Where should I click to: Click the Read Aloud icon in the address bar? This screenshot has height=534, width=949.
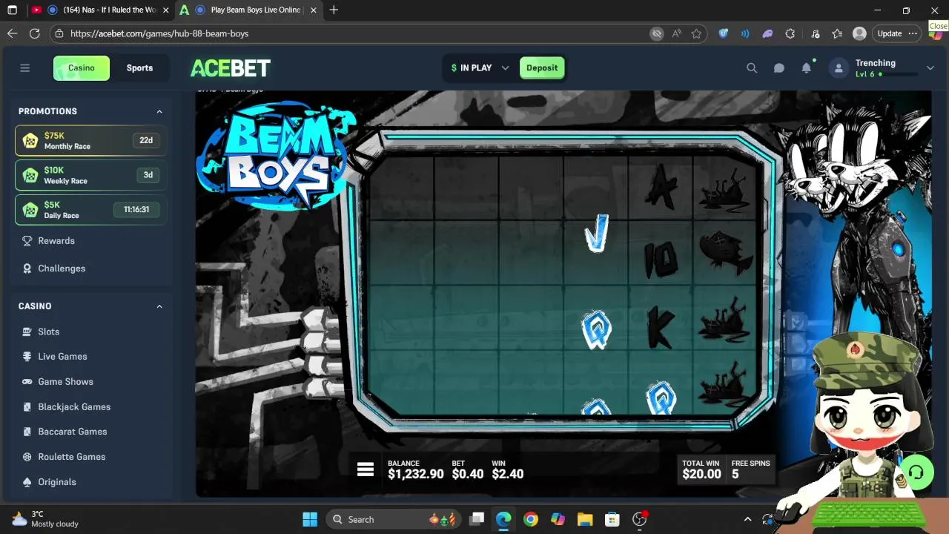[677, 33]
